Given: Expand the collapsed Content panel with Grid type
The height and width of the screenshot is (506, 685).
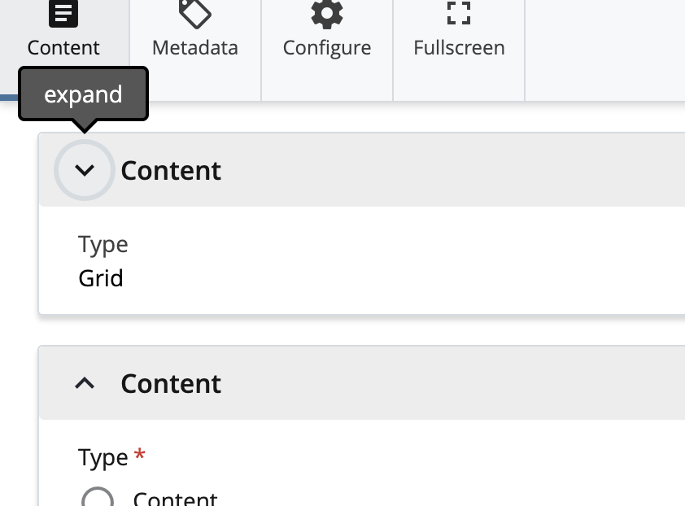Looking at the screenshot, I should click(85, 170).
